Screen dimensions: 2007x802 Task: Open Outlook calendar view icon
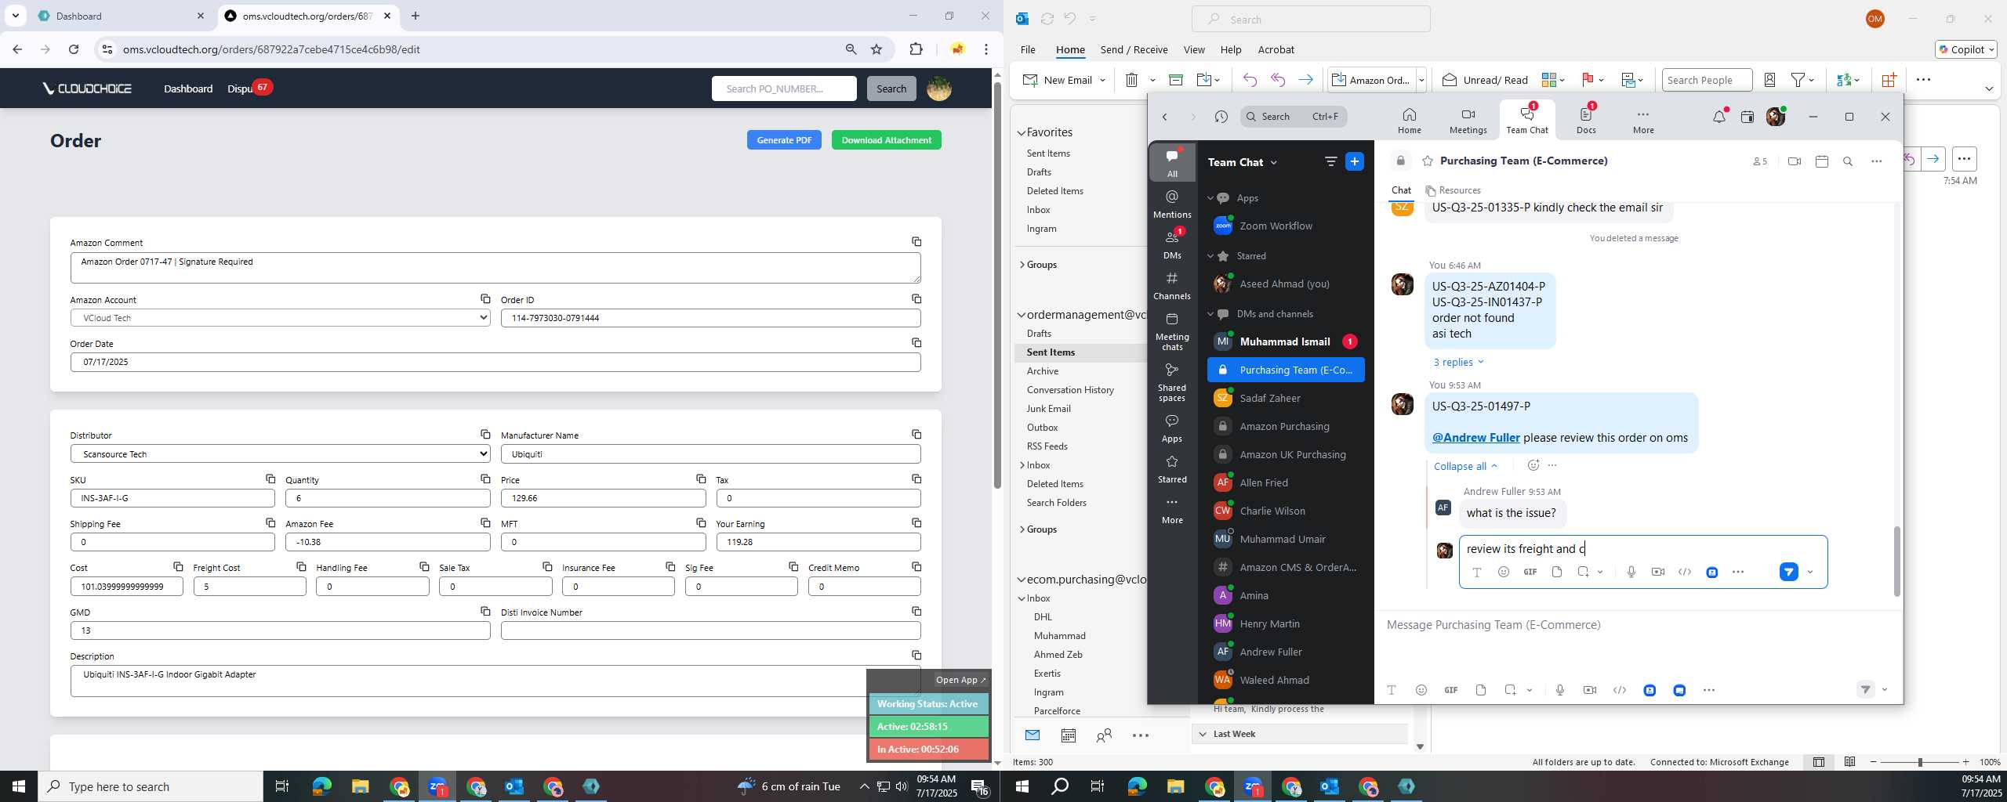1068,735
